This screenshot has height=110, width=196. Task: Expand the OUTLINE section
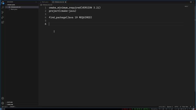(x=10, y=102)
